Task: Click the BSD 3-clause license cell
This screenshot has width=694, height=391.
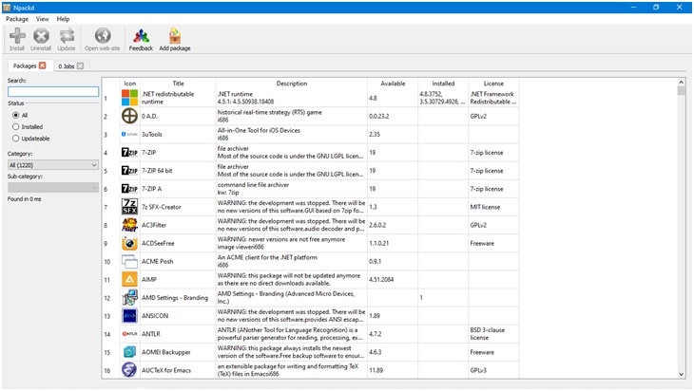Action: click(x=493, y=333)
